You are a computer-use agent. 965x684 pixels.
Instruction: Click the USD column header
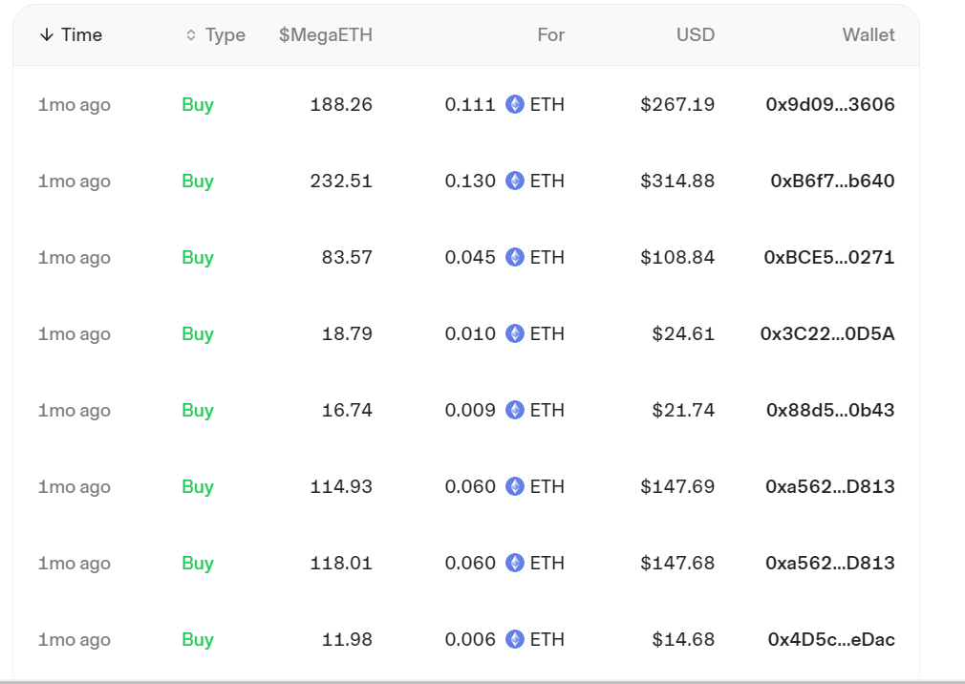(696, 35)
